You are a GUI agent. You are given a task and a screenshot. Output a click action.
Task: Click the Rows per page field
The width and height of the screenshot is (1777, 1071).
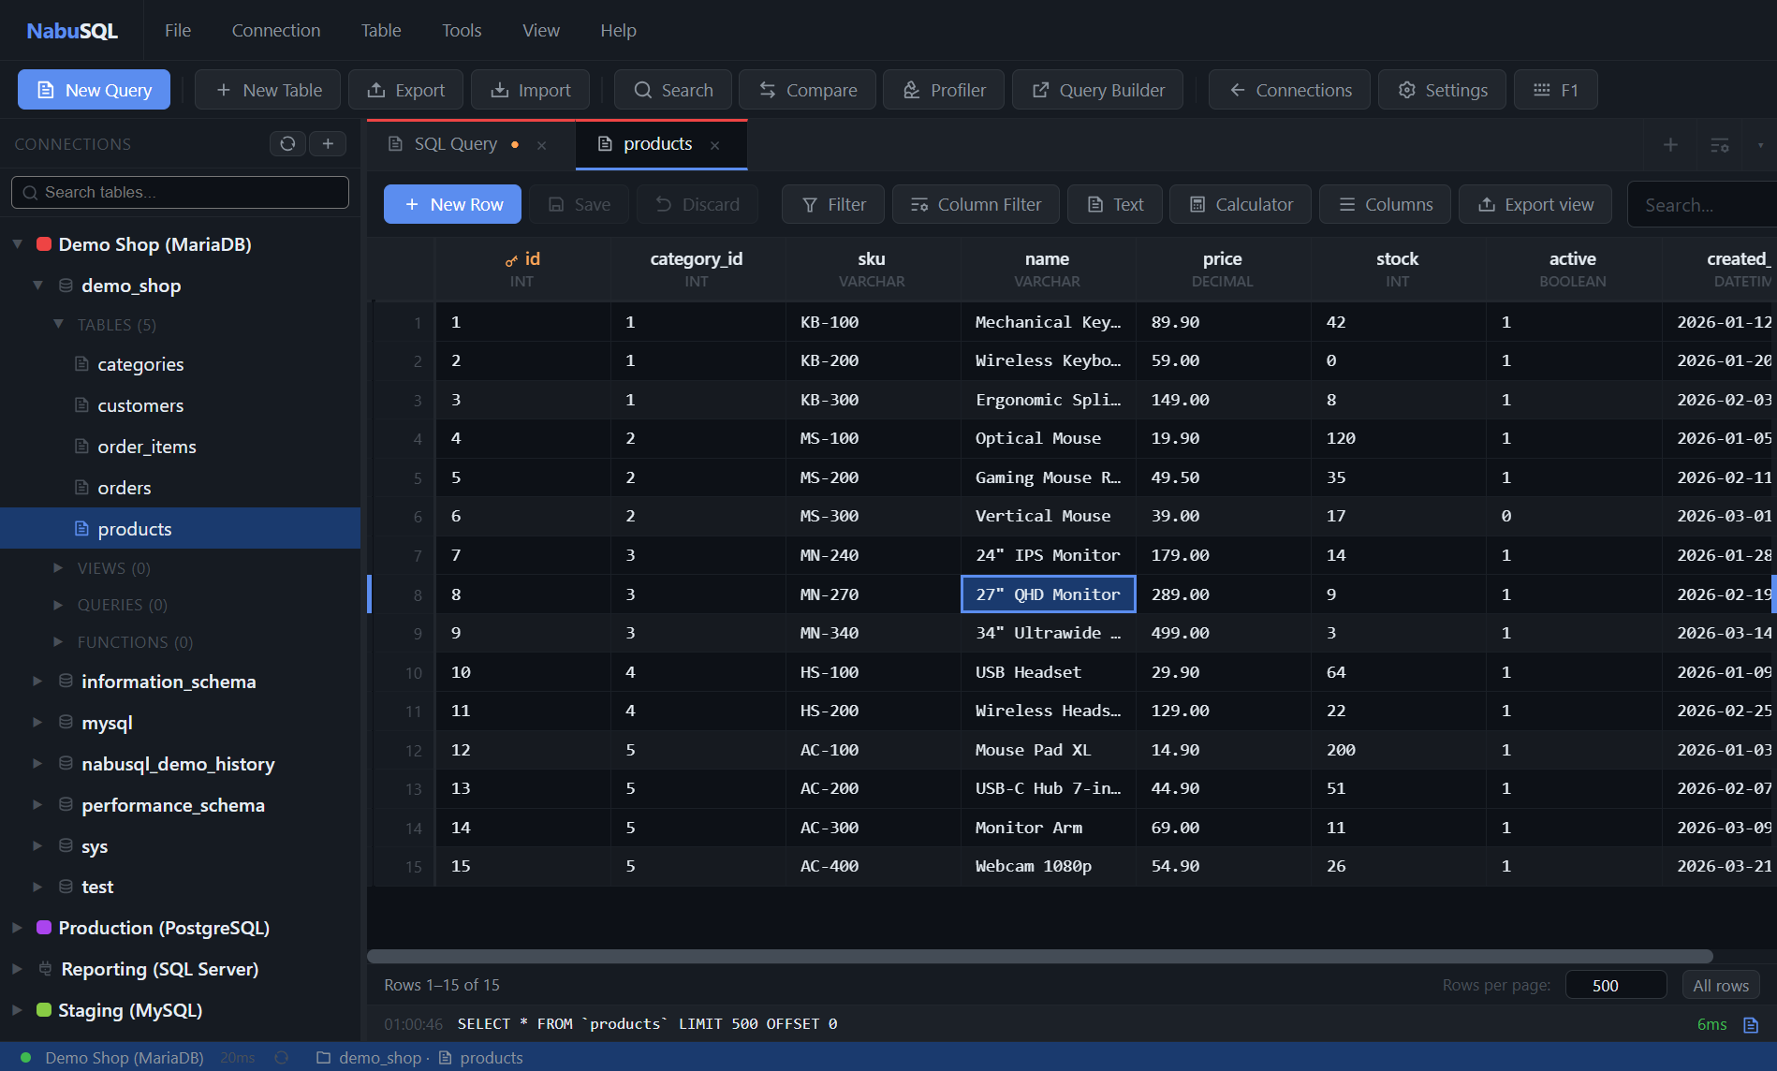1616,985
